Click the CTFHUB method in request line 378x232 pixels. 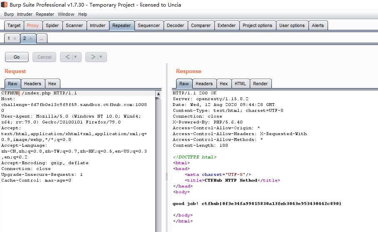(x=10, y=93)
